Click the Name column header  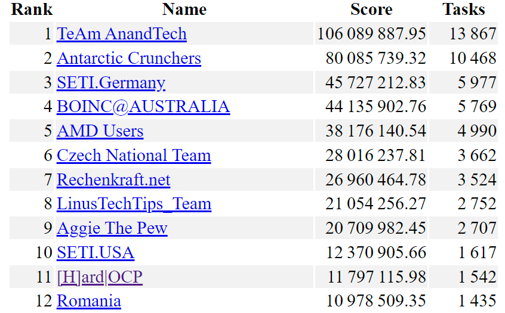[x=184, y=10]
